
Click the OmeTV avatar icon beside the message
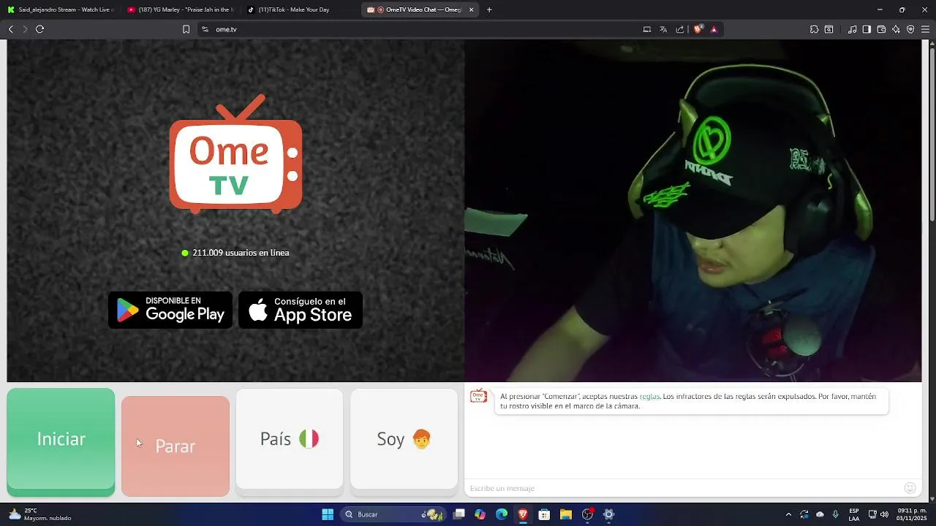(478, 396)
